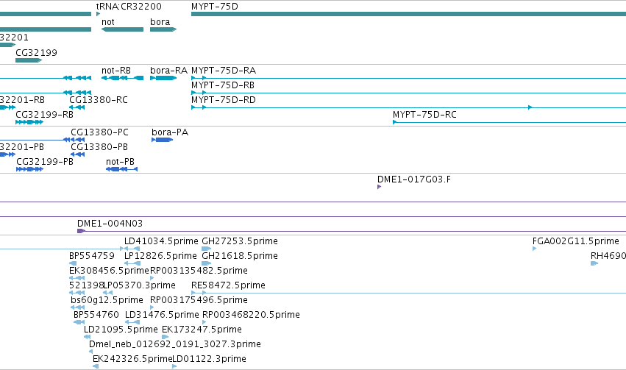Select the EK173247.5prime EST label
626x370 pixels.
(202, 330)
